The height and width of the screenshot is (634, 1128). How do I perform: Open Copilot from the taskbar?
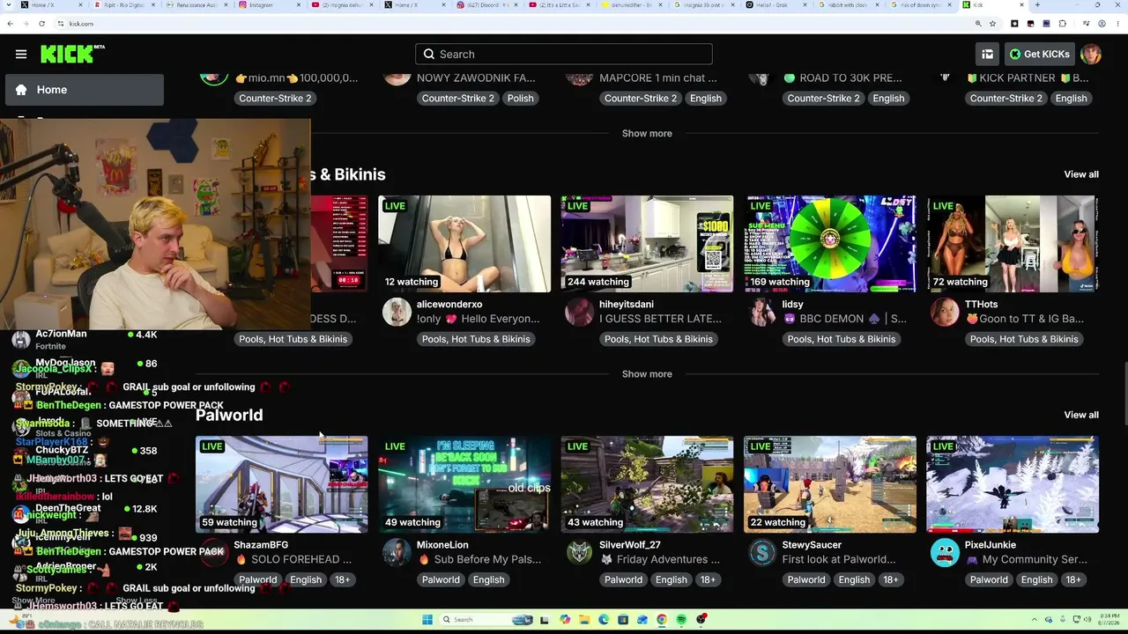[565, 620]
